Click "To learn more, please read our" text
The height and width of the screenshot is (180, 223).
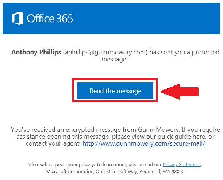point(129,165)
